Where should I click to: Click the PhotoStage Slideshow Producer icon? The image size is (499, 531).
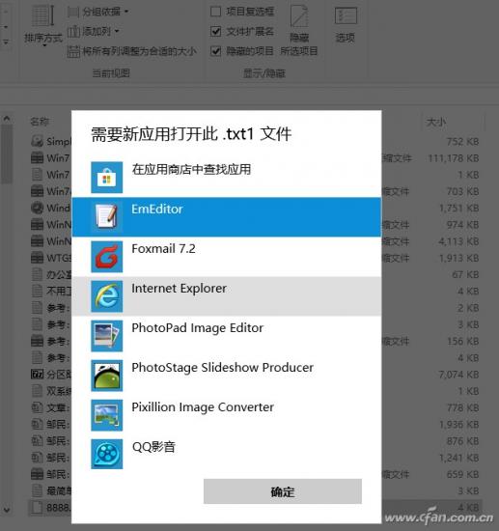(x=106, y=376)
